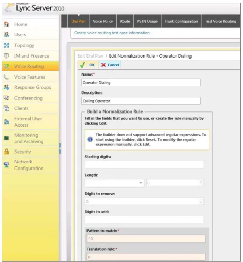Image resolution: width=243 pixels, height=262 pixels.
Task: Select Topology in the navigation
Action: [x=31, y=45]
